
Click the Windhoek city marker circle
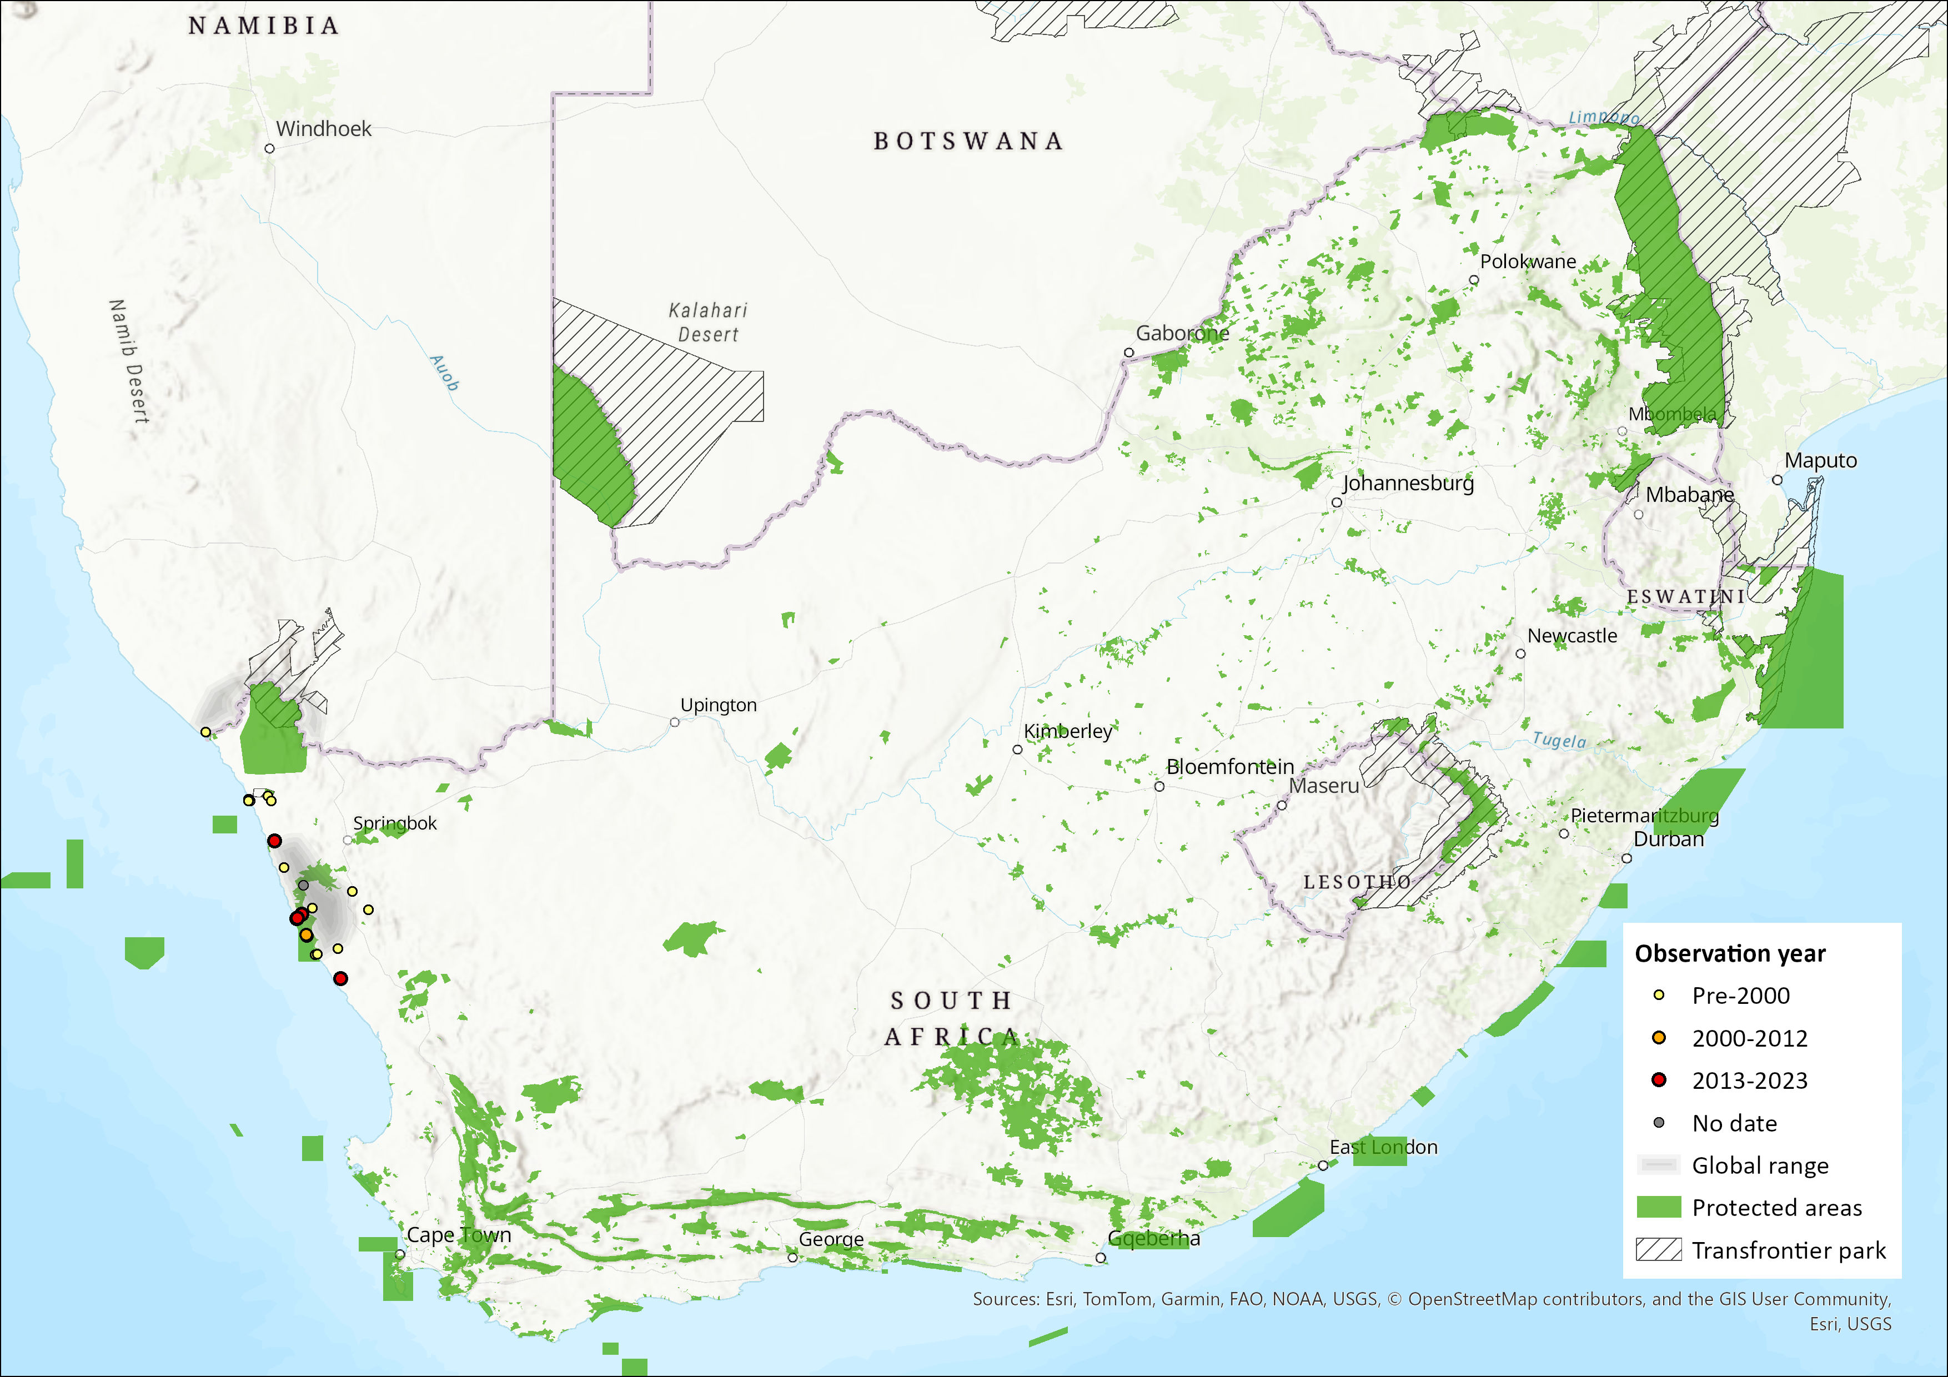270,148
